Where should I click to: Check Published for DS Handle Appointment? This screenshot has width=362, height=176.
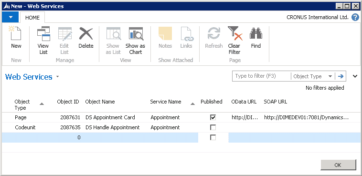point(213,127)
